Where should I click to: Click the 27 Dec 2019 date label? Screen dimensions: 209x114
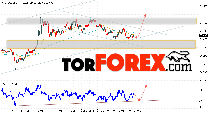coord(7,111)
